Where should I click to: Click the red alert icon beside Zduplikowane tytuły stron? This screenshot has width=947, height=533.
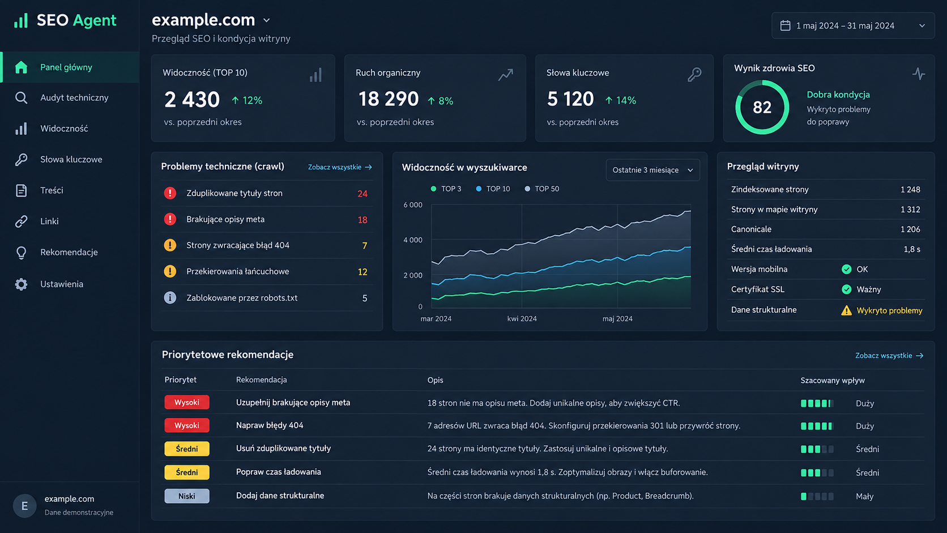tap(170, 193)
